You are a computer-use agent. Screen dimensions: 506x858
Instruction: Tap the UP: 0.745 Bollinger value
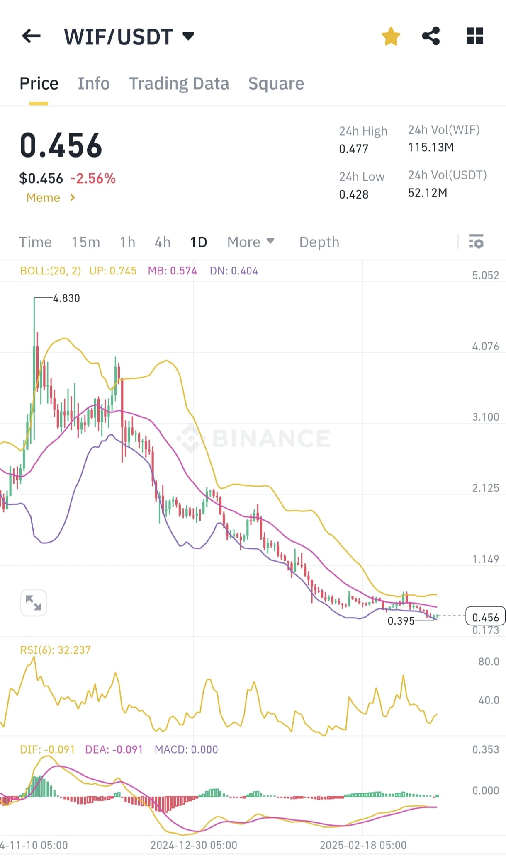coord(113,271)
